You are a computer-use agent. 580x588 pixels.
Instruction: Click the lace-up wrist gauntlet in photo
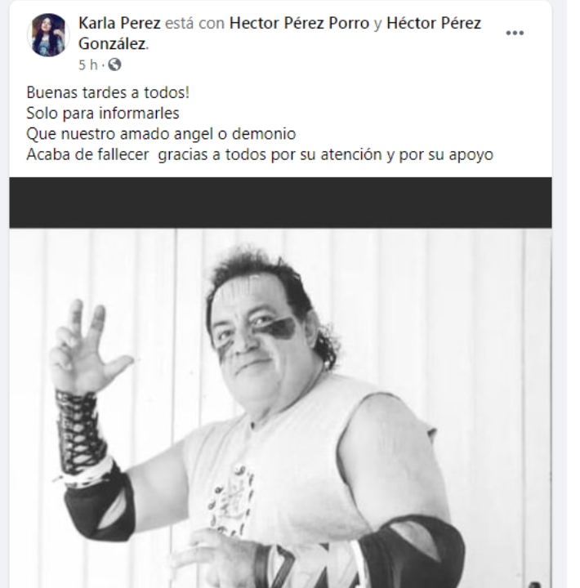pos(79,431)
